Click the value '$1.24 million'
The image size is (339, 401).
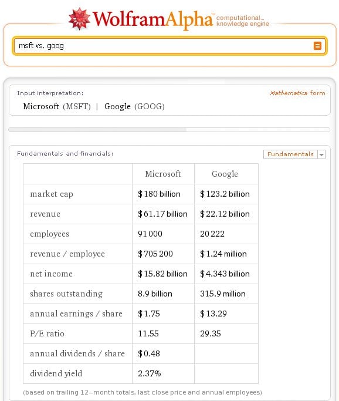coord(223,254)
